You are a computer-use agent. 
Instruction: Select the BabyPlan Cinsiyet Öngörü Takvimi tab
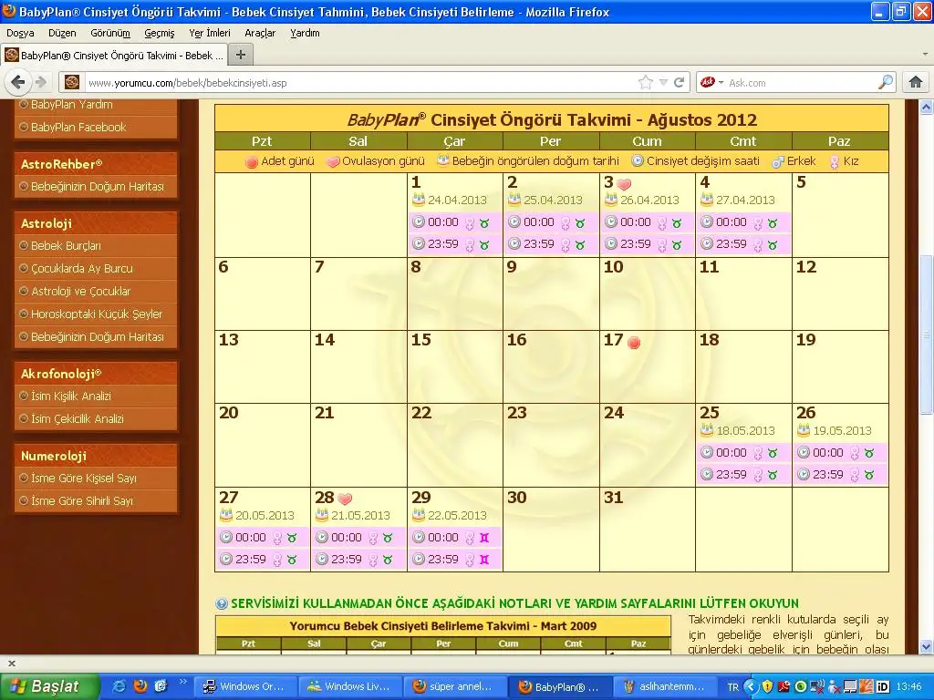click(x=114, y=56)
